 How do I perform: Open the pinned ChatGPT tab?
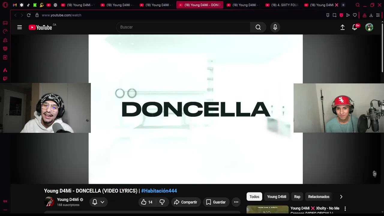pyautogui.click(x=55, y=5)
